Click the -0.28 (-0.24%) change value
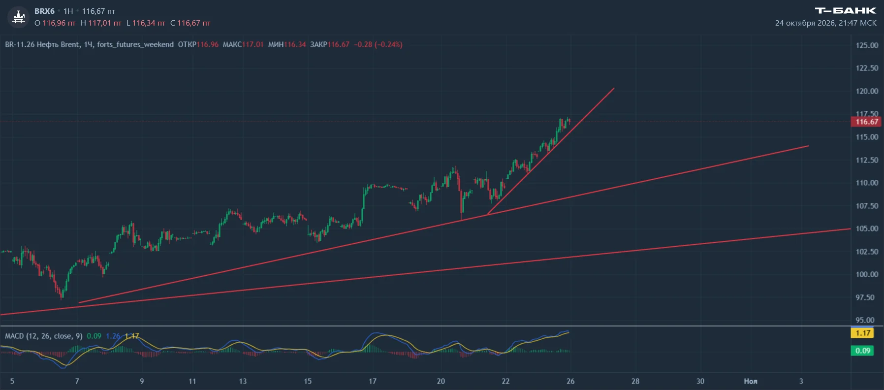 378,44
